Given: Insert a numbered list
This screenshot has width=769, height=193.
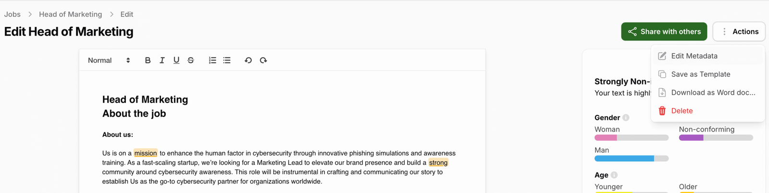Looking at the screenshot, I should [212, 60].
